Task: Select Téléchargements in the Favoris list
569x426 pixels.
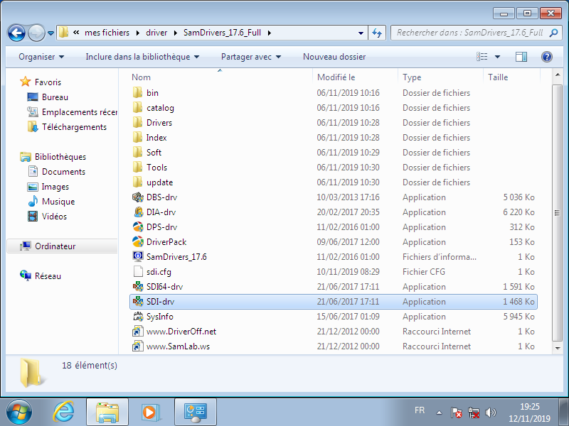Action: point(74,127)
